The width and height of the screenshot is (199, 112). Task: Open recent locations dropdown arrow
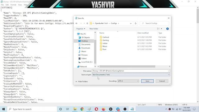[84, 23]
